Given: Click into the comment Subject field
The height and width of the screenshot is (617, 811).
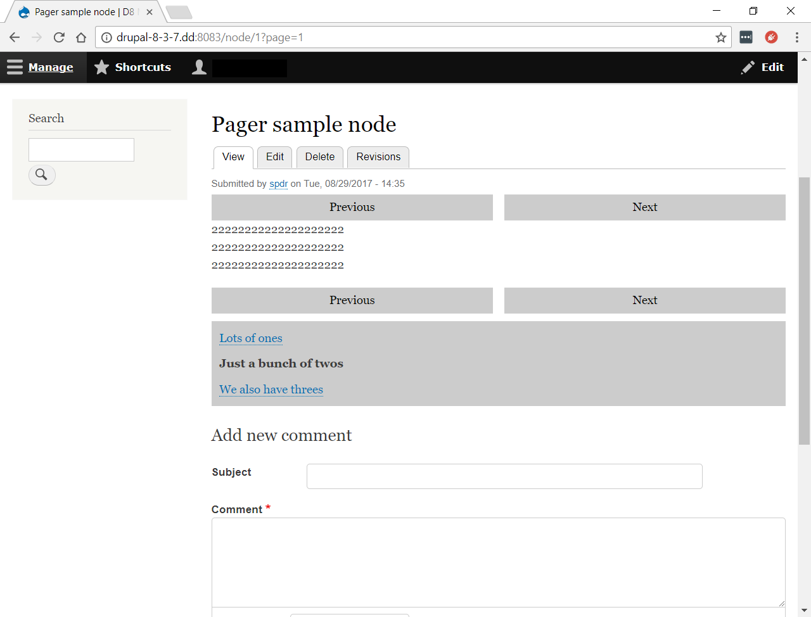Looking at the screenshot, I should [504, 476].
